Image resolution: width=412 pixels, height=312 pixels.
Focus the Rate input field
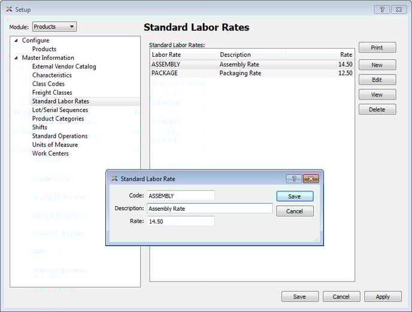point(180,221)
